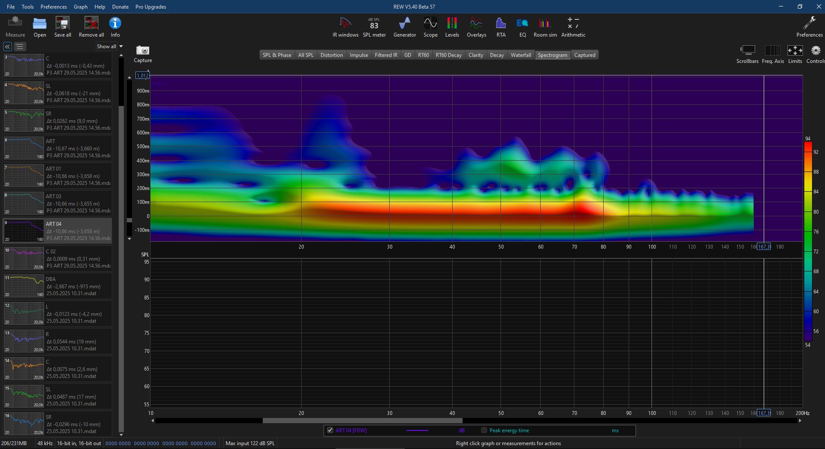Open the Pro Upgrades menu
This screenshot has width=825, height=449.
click(151, 7)
